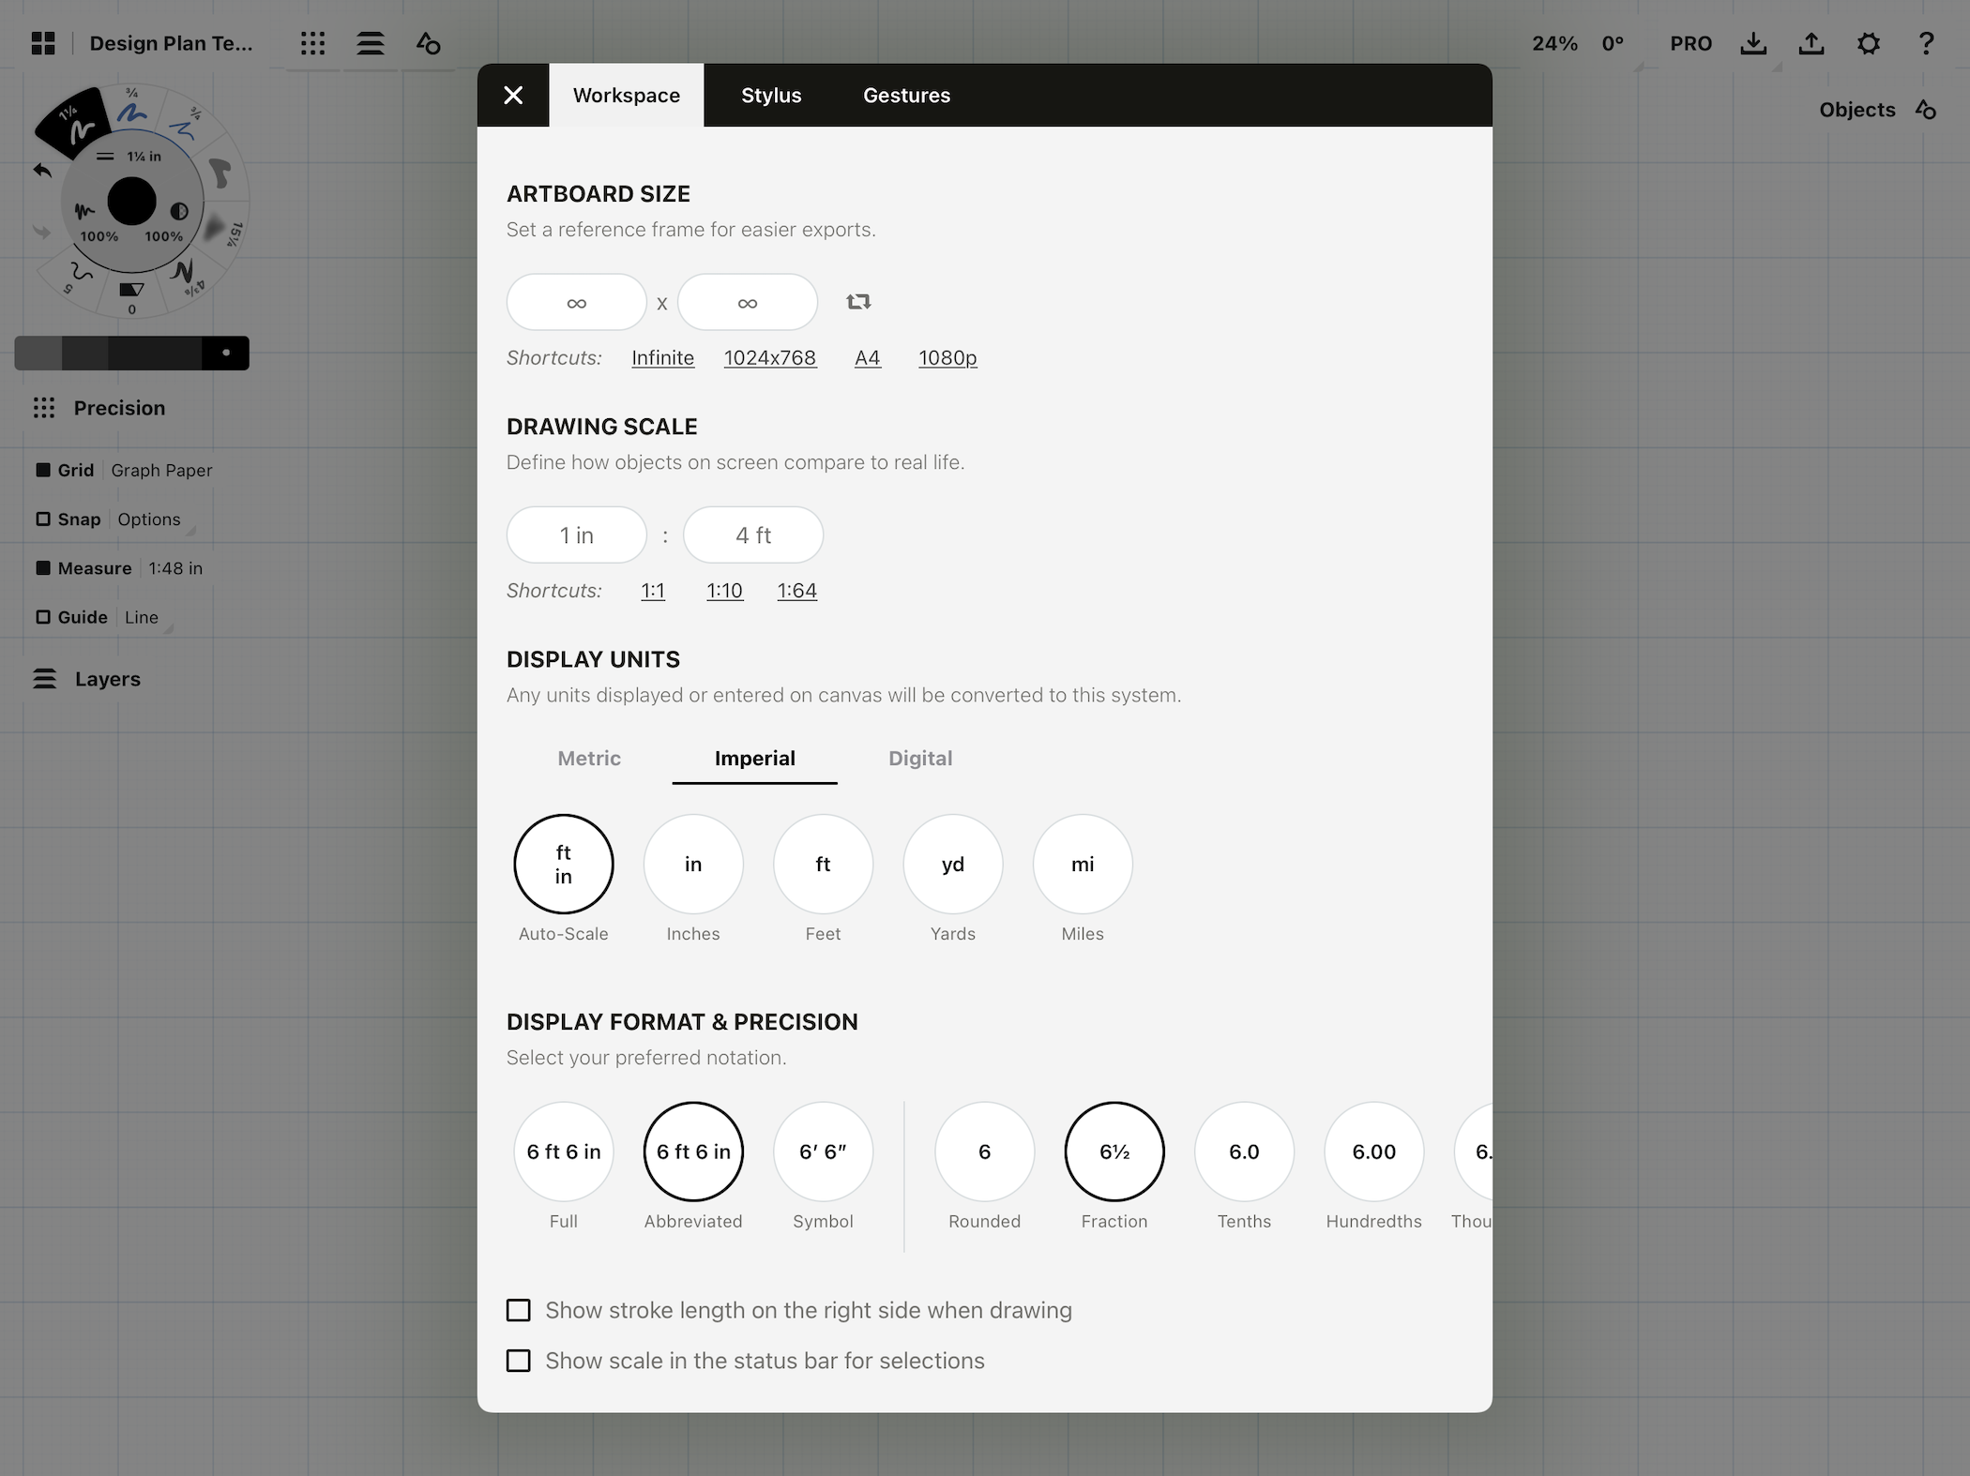The width and height of the screenshot is (1970, 1476).
Task: Enable show scale in status bar
Action: [519, 1361]
